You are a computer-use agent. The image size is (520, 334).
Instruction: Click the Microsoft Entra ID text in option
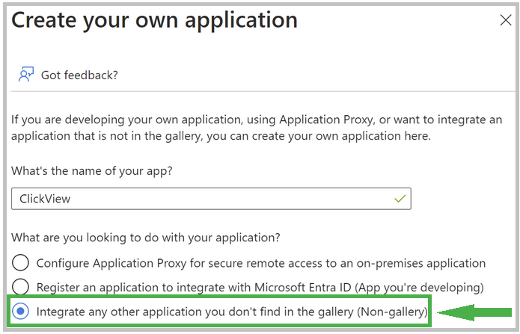pyautogui.click(x=303, y=287)
